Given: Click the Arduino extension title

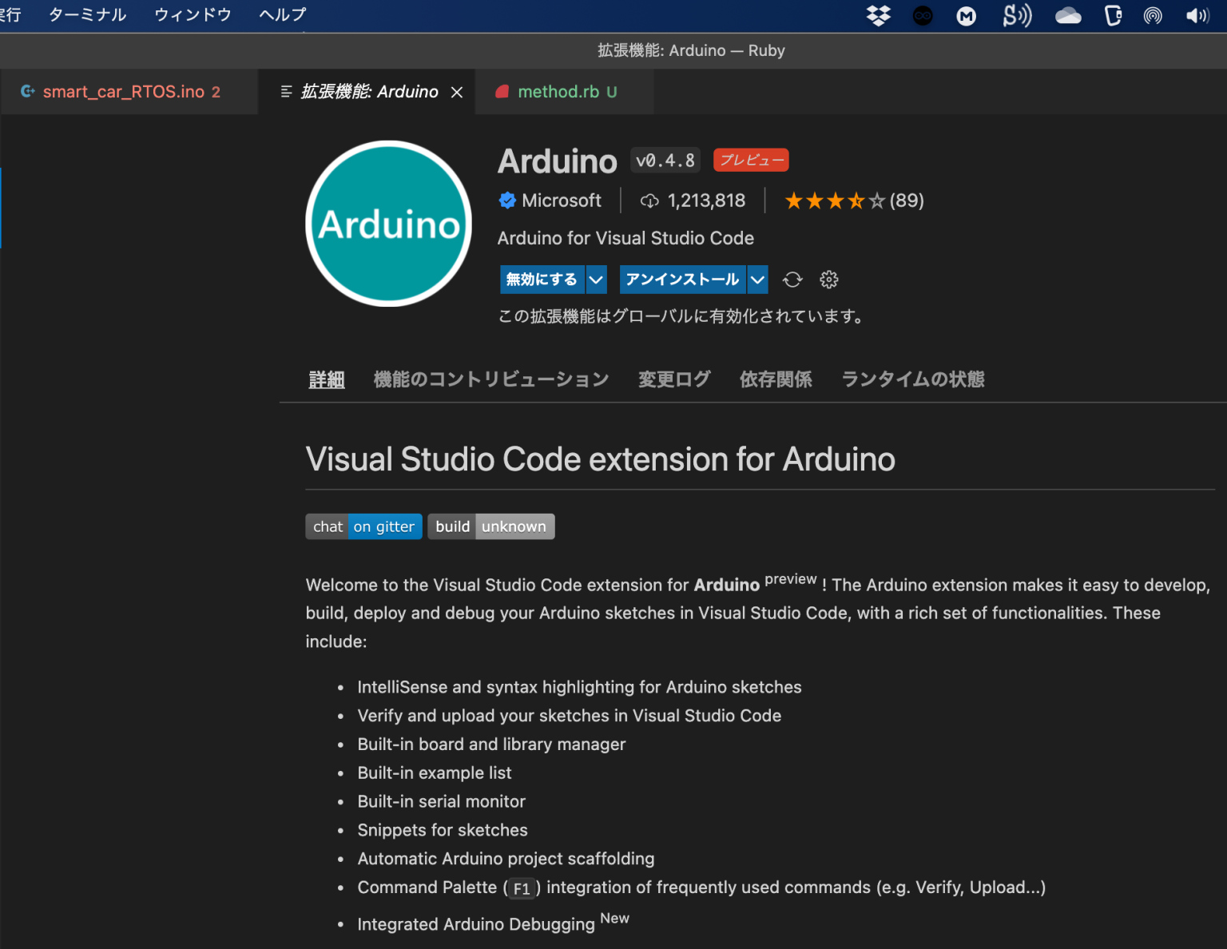Looking at the screenshot, I should pos(558,161).
